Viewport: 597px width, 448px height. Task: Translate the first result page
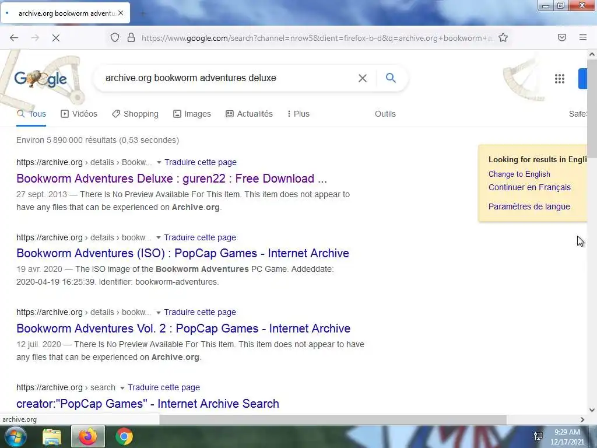tap(201, 162)
